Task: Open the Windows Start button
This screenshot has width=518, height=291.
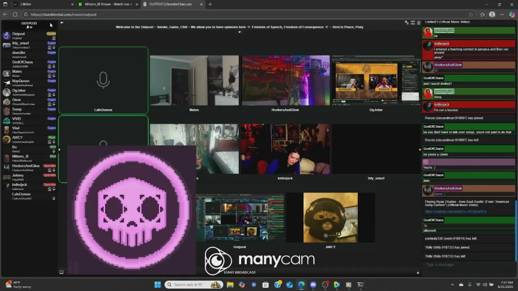Action: [157, 285]
